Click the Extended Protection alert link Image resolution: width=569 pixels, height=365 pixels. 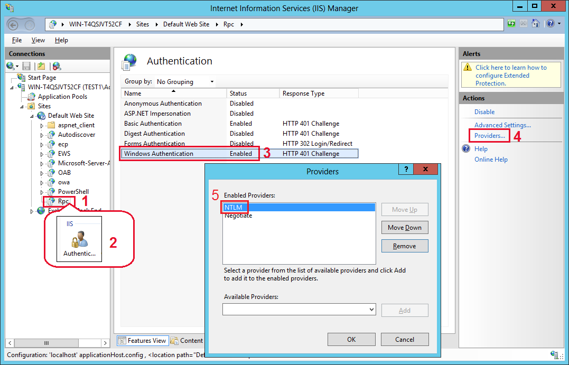[x=511, y=76]
